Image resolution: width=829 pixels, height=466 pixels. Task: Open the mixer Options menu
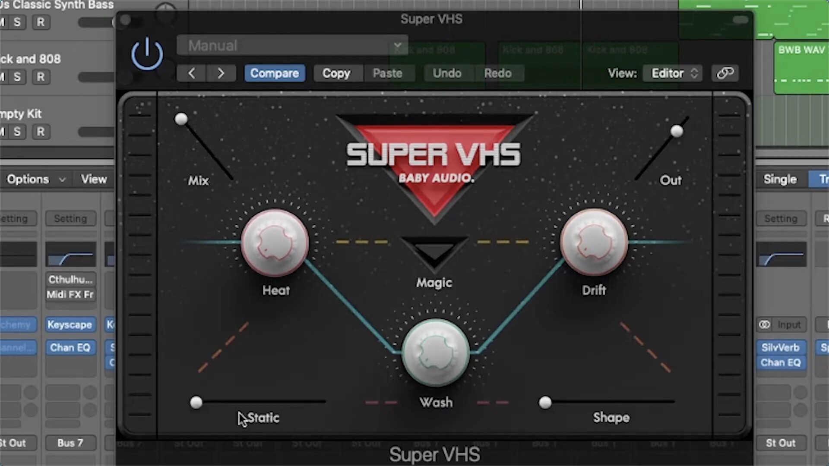click(36, 179)
